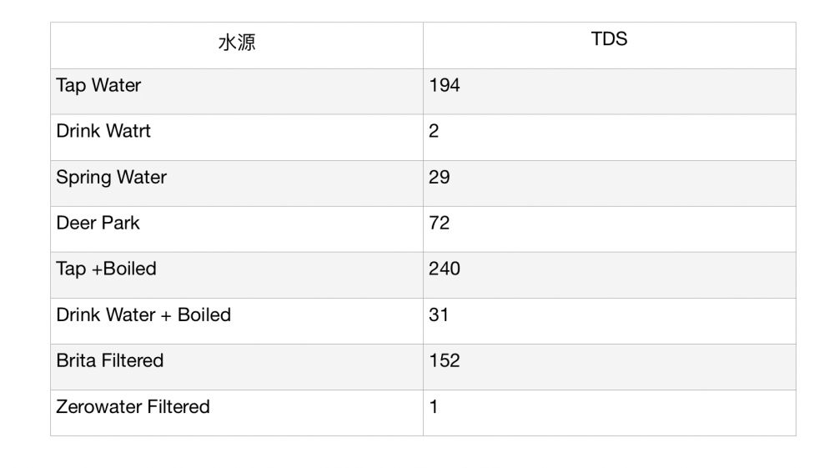The width and height of the screenshot is (834, 468).
Task: Click the Tap Water cell
Action: (98, 86)
